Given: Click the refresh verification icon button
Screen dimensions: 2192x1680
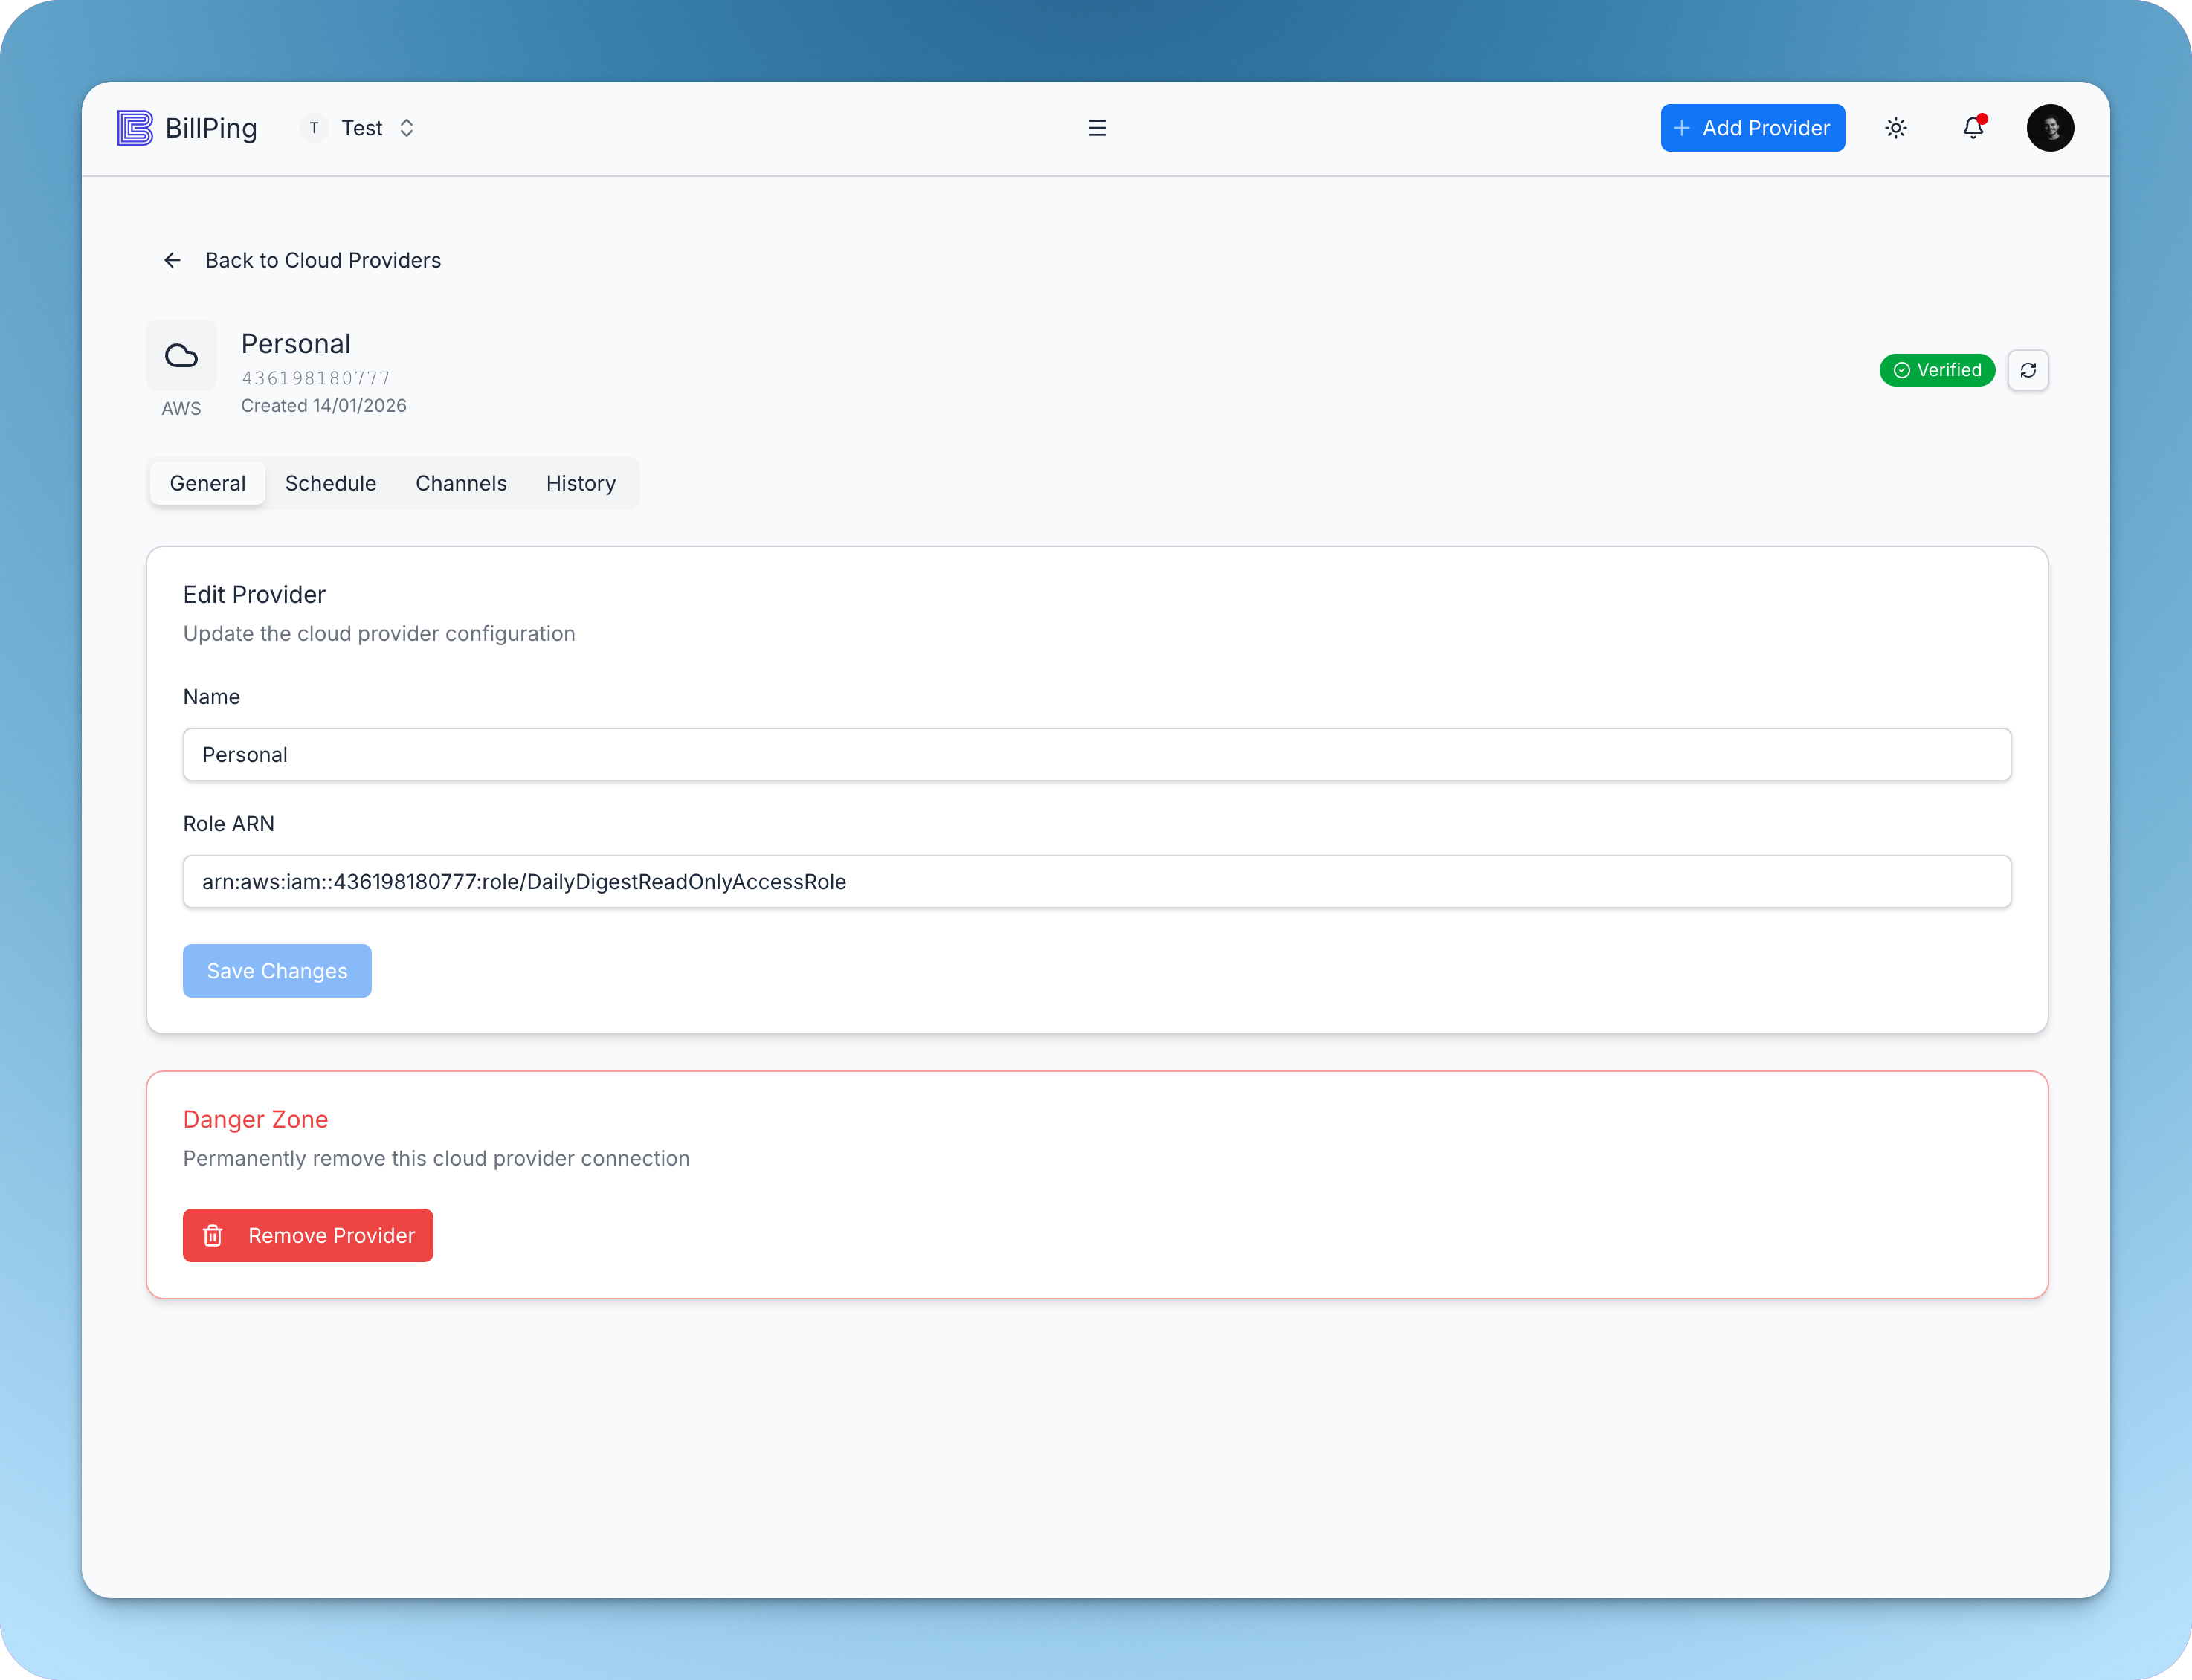Looking at the screenshot, I should click(x=2028, y=370).
